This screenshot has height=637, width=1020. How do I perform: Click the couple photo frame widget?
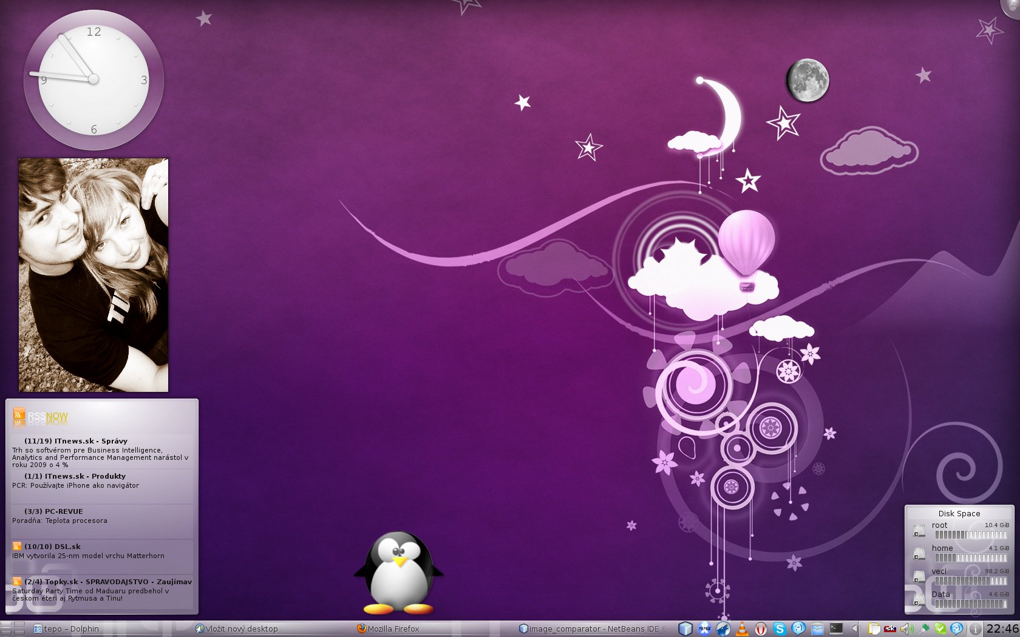pyautogui.click(x=93, y=275)
